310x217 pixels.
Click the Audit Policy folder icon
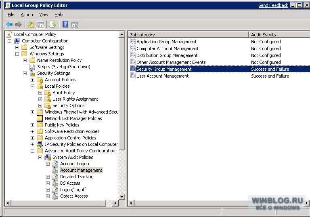(48, 93)
